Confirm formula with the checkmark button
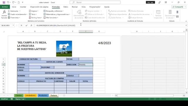The image size is (188, 106). point(26,25)
